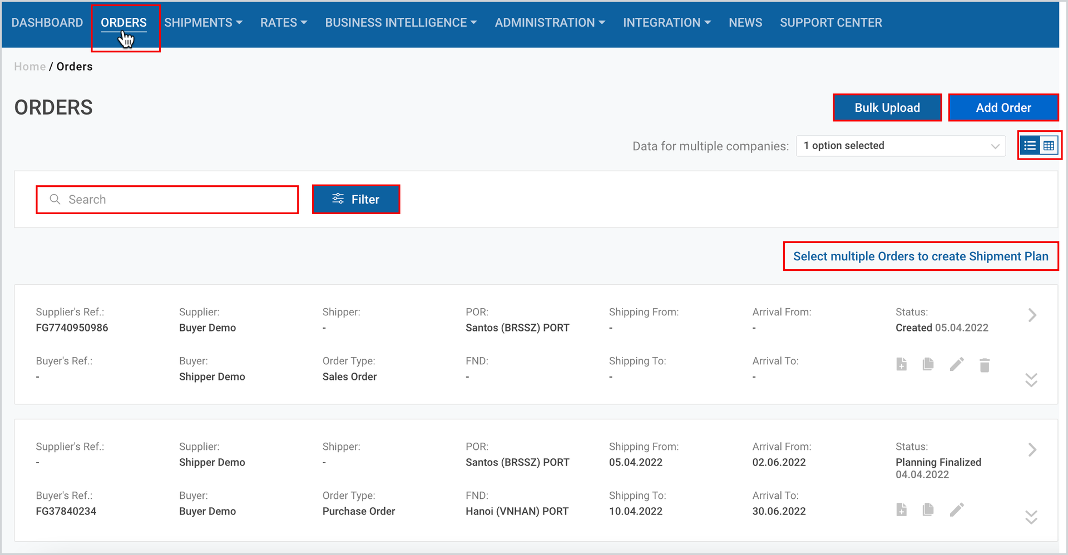Click buyer reference FG37840234
This screenshot has height=555, width=1068.
click(x=66, y=512)
